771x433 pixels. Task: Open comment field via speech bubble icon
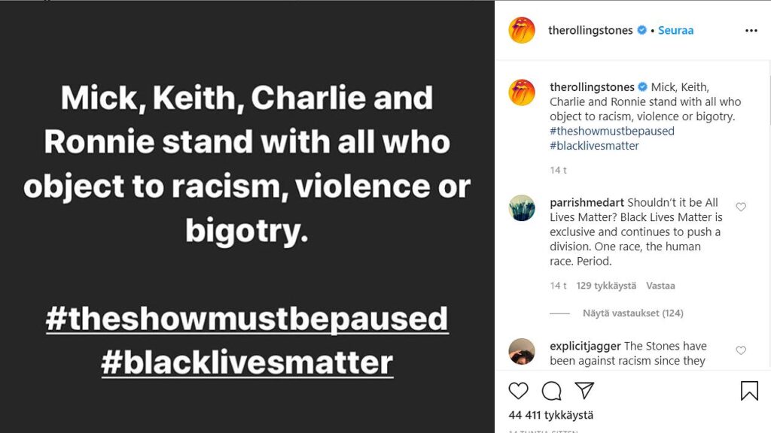(x=552, y=391)
